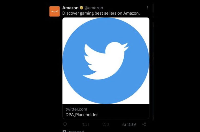Open the DPA_Placeholder card title
Screen dimensions: 200x132
pyautogui.click(x=82, y=115)
